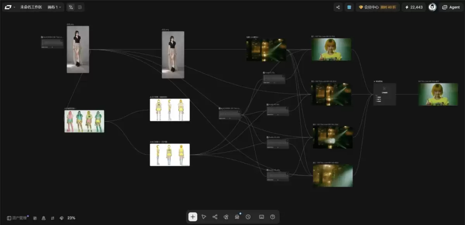Viewport: 465px width, 225px height.
Task: Select the pointer cursor tool
Action: [204, 217]
